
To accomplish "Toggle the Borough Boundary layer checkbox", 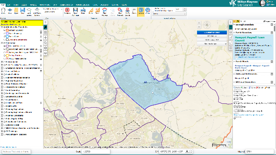I will pyautogui.click(x=5, y=30).
